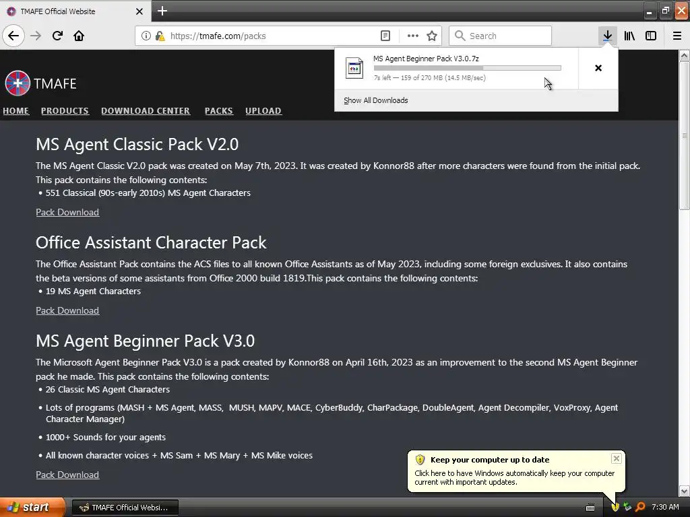Open the PRODUCTS navigation link
The width and height of the screenshot is (690, 517).
click(65, 111)
